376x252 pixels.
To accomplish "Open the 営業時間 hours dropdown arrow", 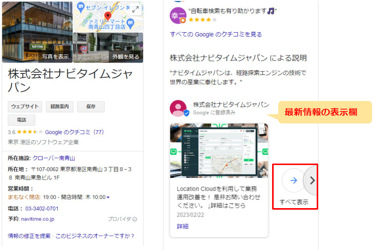I will click(x=108, y=198).
